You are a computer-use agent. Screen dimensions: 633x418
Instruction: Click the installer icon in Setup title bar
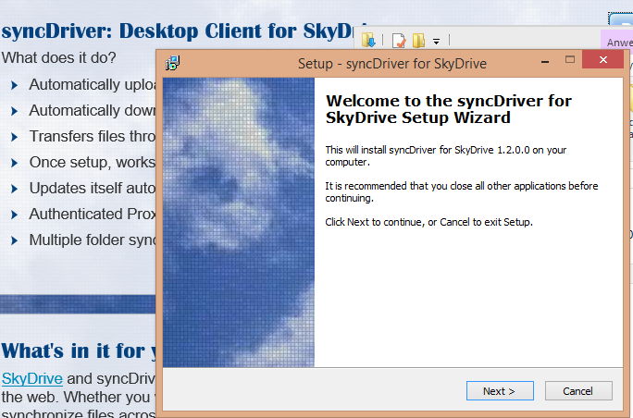coord(173,63)
